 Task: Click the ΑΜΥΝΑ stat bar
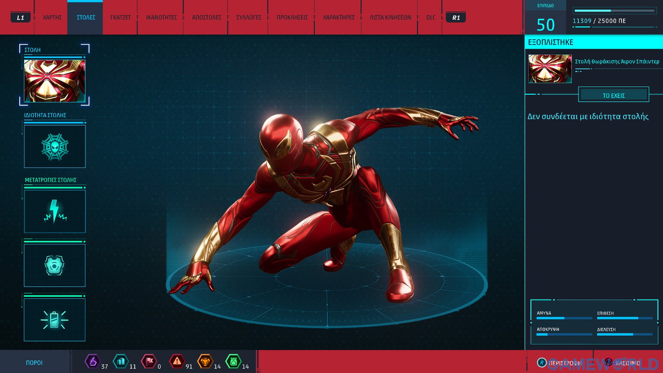point(564,318)
